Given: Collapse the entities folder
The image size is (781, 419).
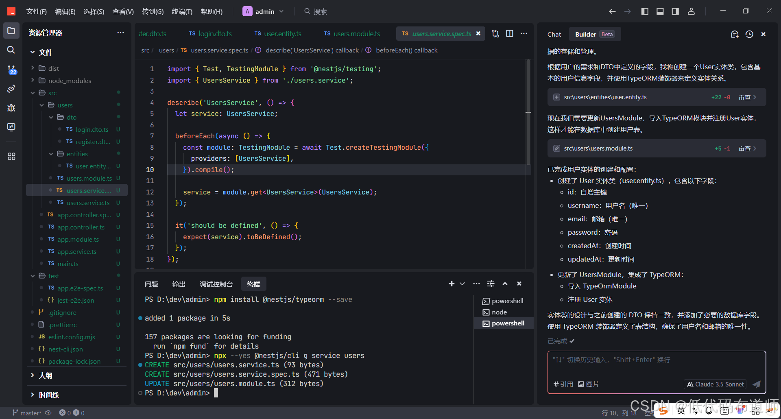Looking at the screenshot, I should coord(77,154).
